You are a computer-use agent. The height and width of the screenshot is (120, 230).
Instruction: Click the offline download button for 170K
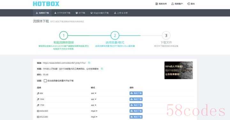point(136,105)
